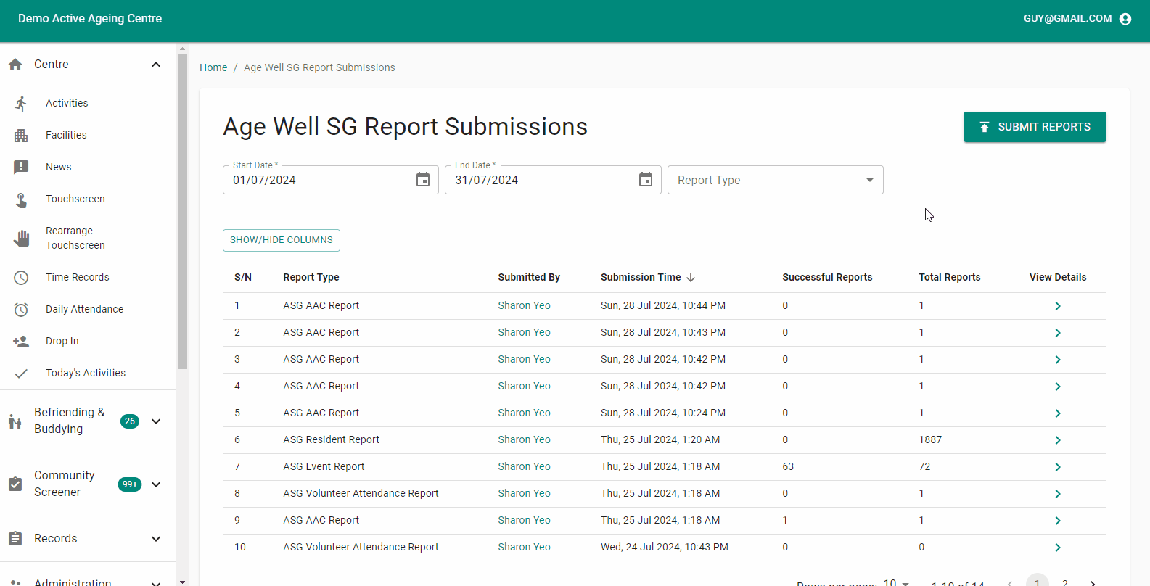The height and width of the screenshot is (586, 1150).
Task: Click GUY@GMAIL.COM account label
Action: tap(1067, 19)
